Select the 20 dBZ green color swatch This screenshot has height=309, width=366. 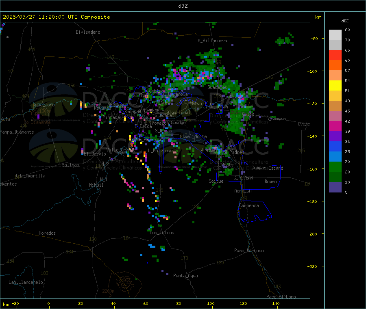click(x=335, y=166)
